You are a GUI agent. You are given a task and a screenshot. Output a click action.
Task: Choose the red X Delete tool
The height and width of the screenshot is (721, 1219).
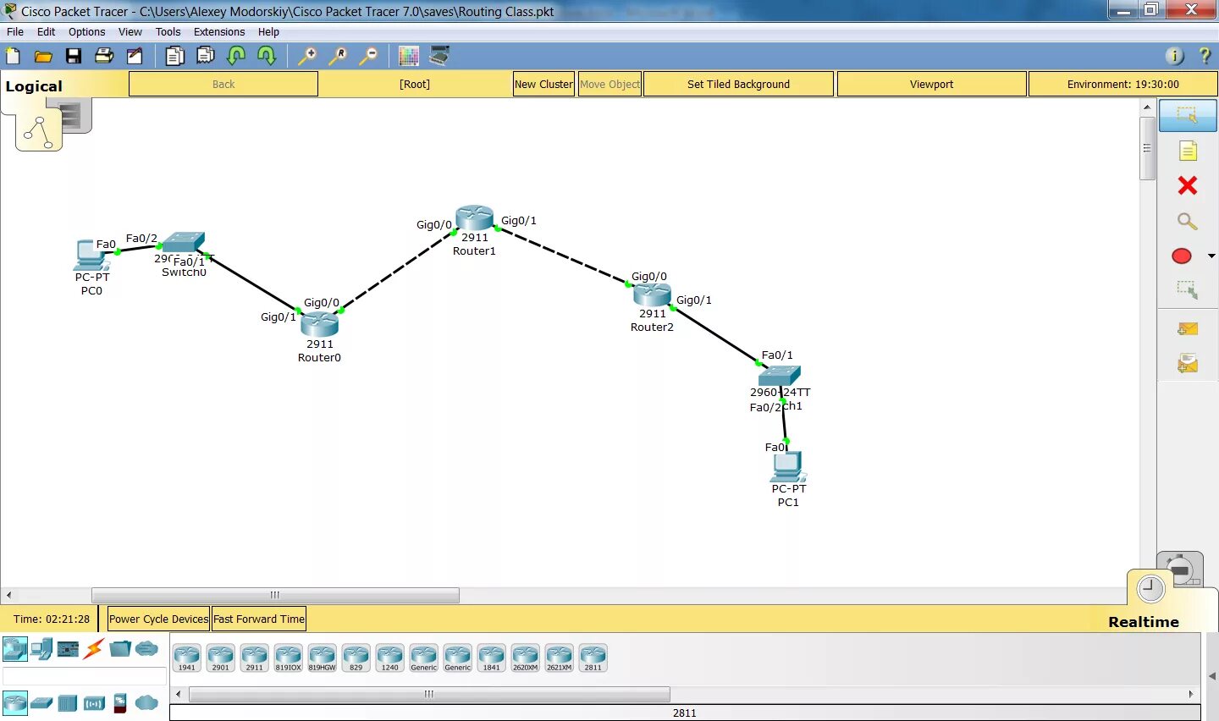[x=1187, y=185]
